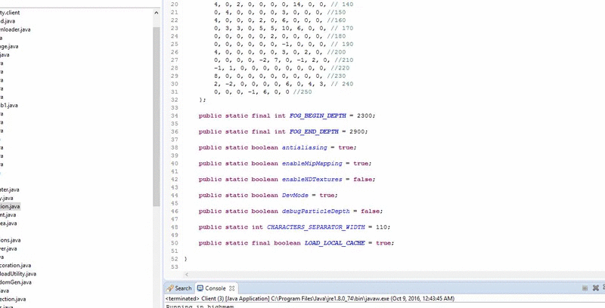Click the 'DevMode' variable name
This screenshot has height=308, width=605.
[295, 196]
